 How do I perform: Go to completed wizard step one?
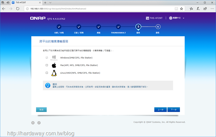59,27
